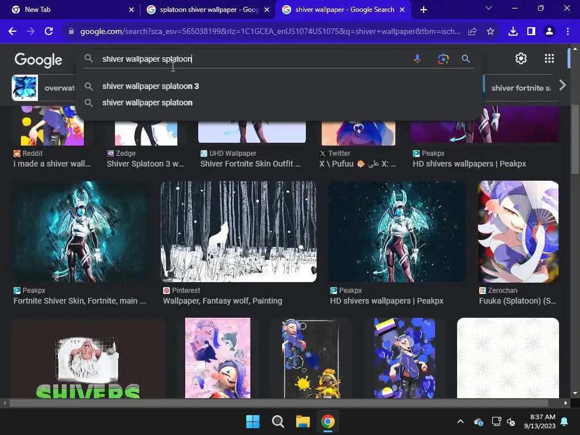
Task: Open a new browser tab
Action: click(x=424, y=10)
